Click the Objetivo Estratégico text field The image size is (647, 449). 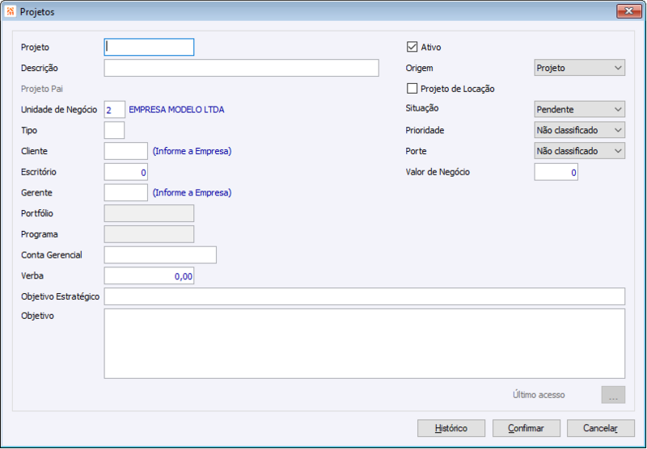[365, 296]
